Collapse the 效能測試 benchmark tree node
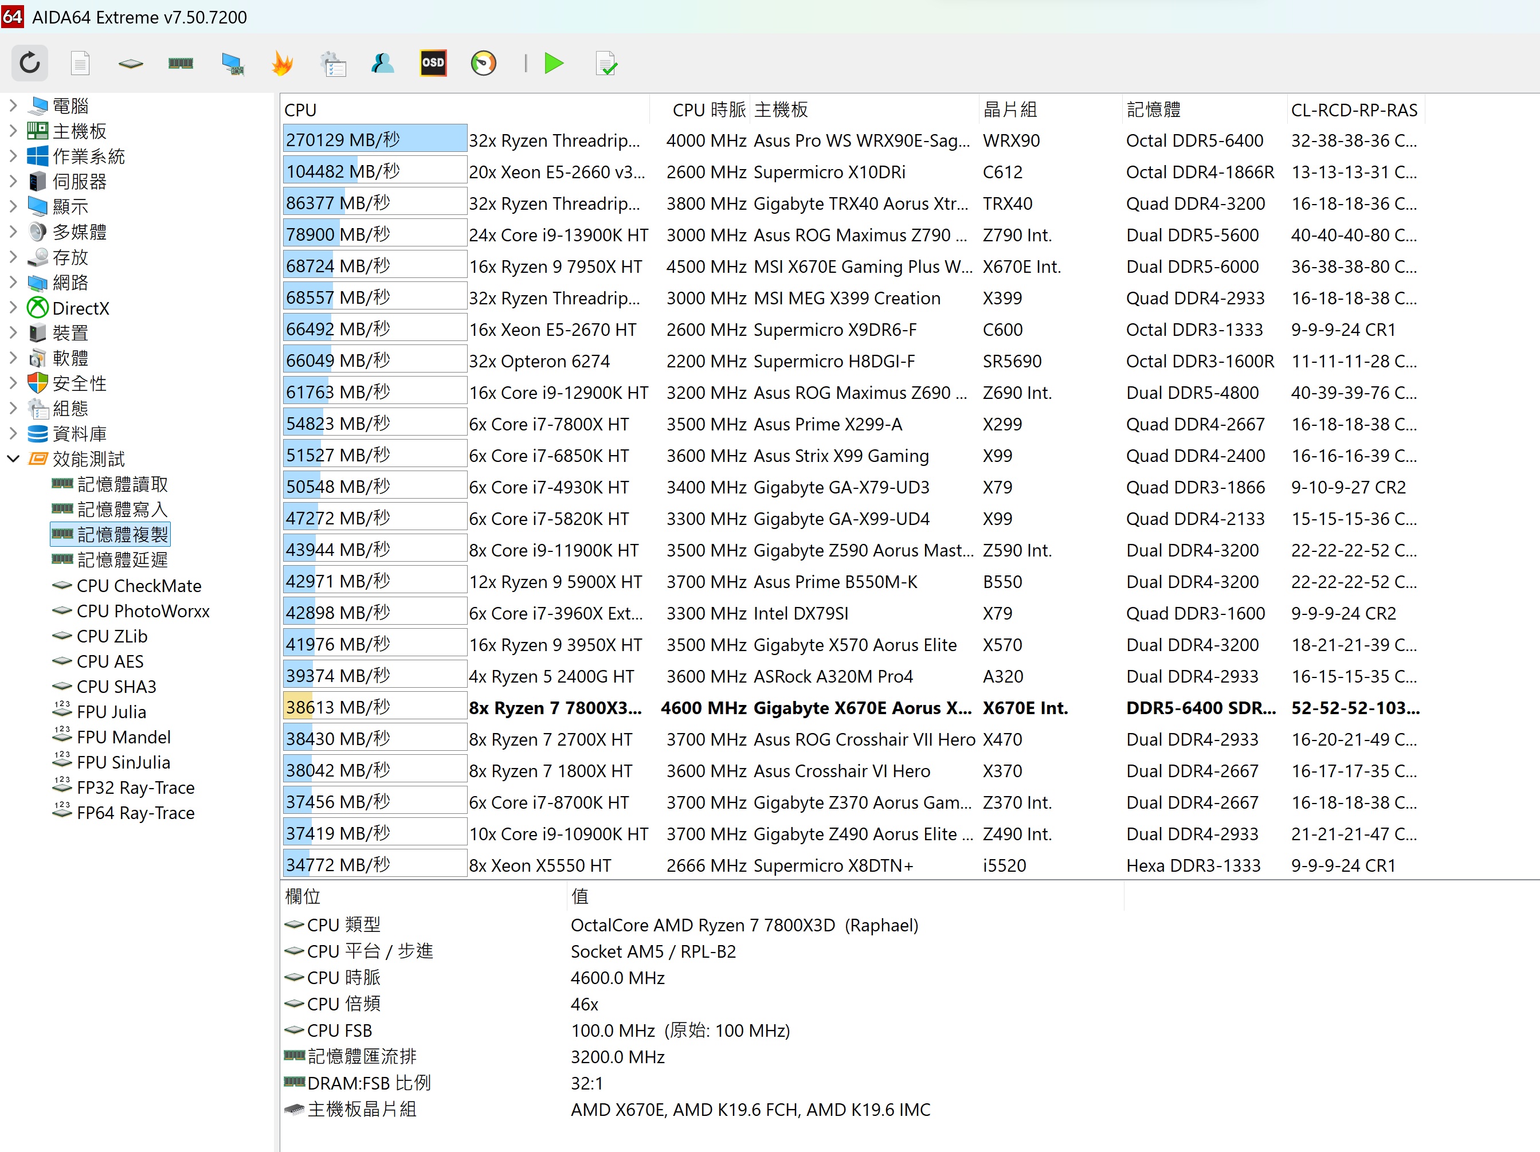The height and width of the screenshot is (1152, 1540). 13,459
